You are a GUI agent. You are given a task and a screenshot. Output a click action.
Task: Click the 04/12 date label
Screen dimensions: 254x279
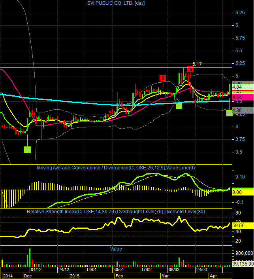[36, 270]
